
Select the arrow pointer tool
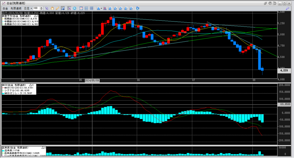(47, 8)
